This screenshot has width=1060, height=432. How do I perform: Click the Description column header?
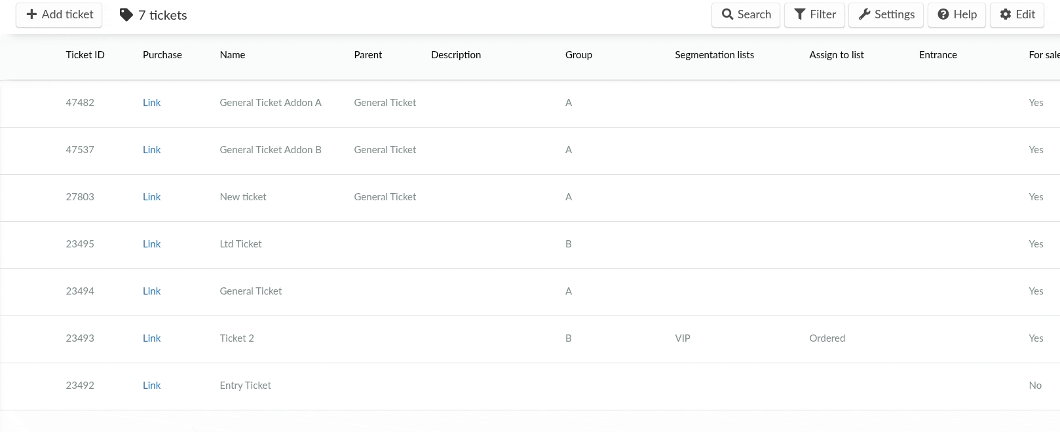click(456, 55)
